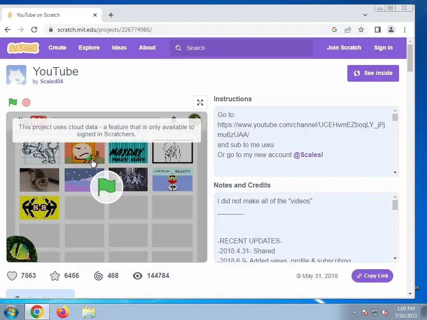Click the MAYDAY music video thumbnail
Image resolution: width=427 pixels, height=320 pixels.
[128, 152]
